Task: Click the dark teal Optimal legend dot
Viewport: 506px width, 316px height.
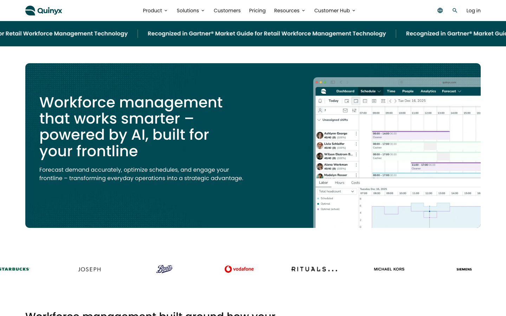Action: click(x=318, y=204)
